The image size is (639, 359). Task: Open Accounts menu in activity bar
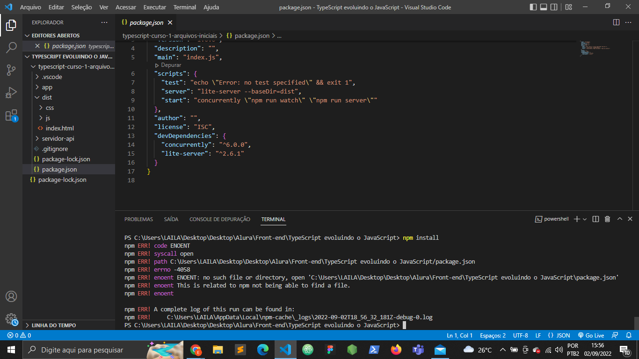tap(11, 296)
